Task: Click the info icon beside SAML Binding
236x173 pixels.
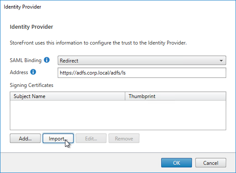Action: click(47, 60)
